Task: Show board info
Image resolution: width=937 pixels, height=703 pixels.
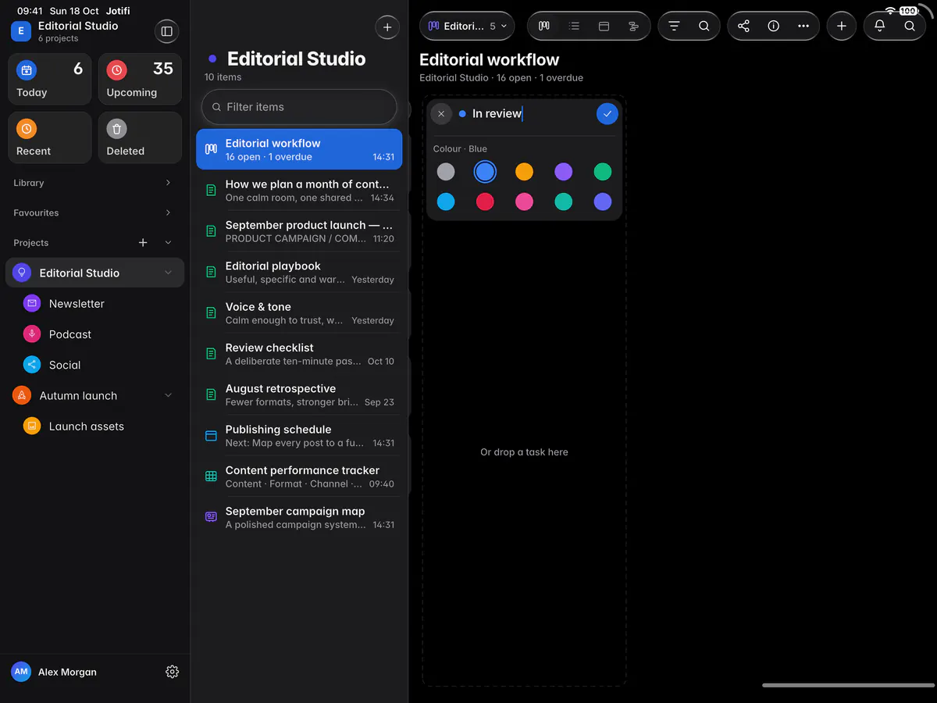Action: tap(773, 26)
